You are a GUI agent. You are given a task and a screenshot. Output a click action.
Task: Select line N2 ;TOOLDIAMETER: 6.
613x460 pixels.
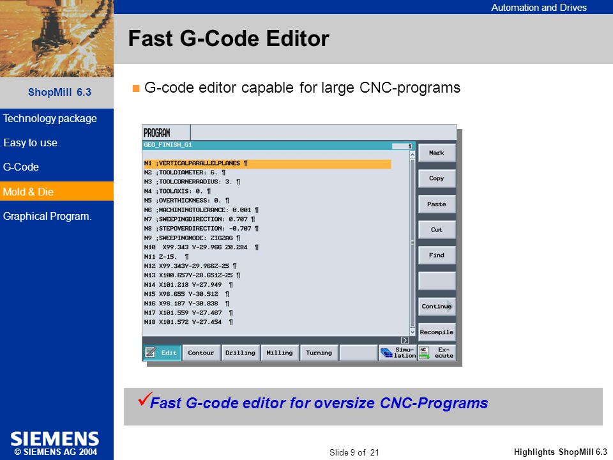point(185,172)
